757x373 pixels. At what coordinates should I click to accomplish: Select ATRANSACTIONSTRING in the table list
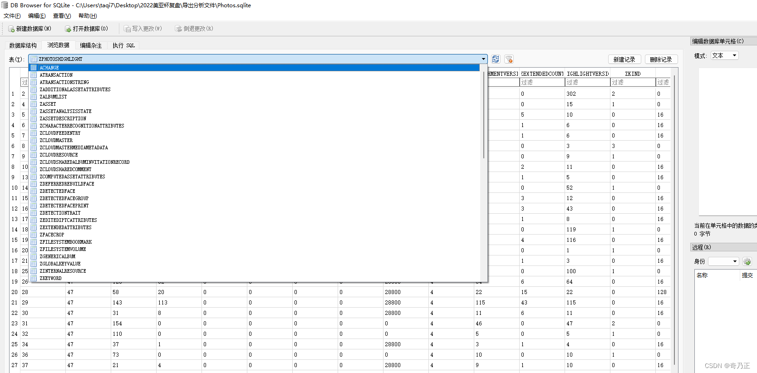point(255,82)
